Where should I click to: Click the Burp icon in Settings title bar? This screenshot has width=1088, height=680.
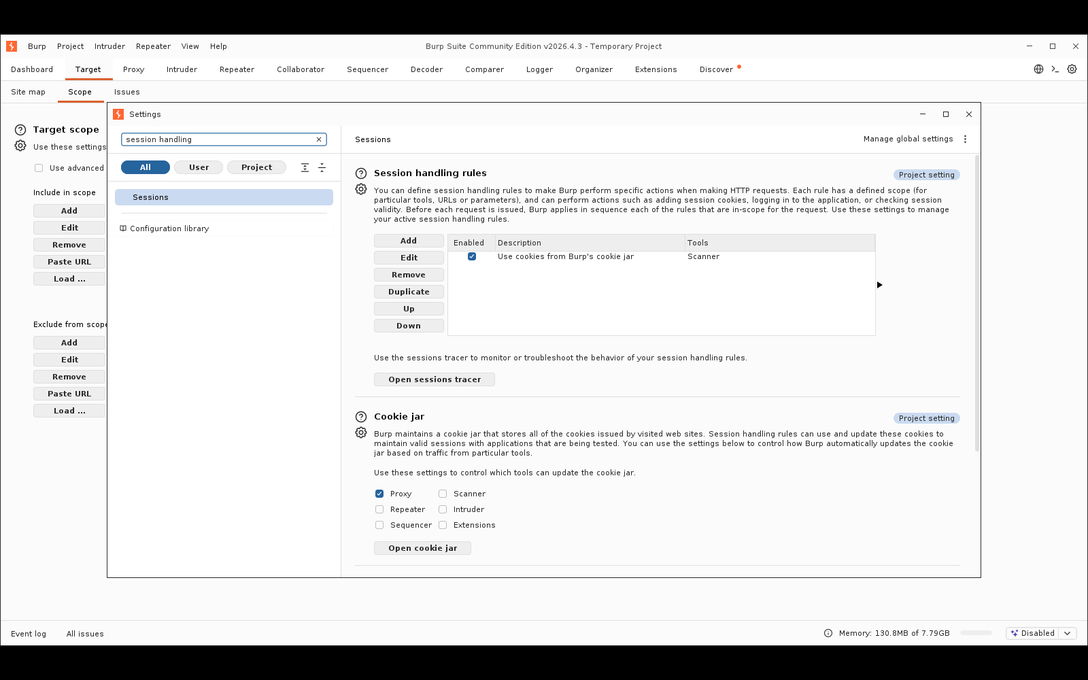[118, 114]
